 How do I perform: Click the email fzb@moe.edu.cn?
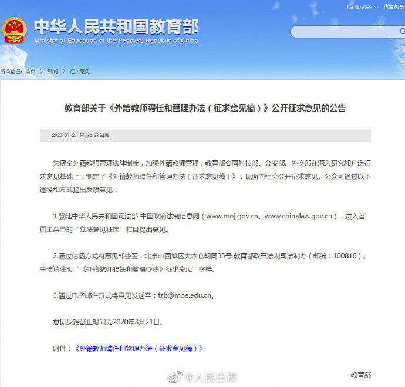tap(185, 295)
